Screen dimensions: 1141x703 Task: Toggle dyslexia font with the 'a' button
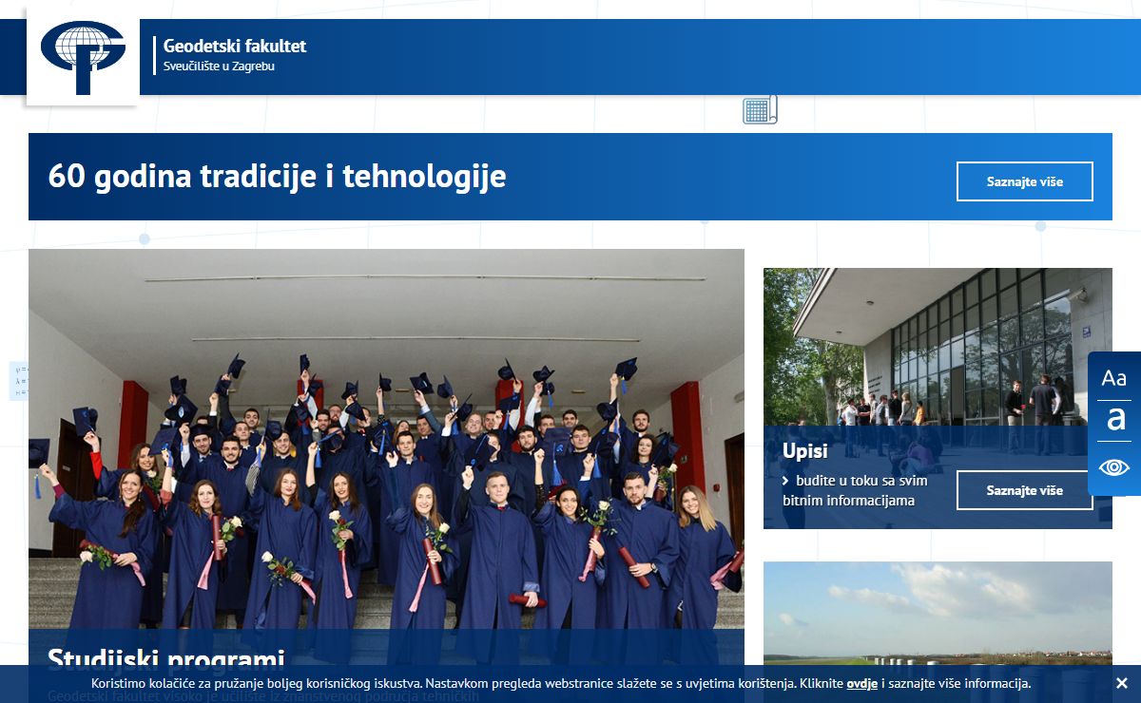click(1115, 419)
